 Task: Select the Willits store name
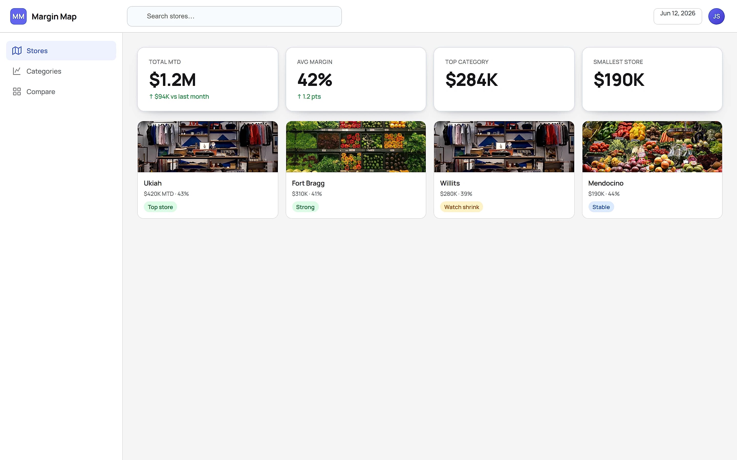pos(450,183)
